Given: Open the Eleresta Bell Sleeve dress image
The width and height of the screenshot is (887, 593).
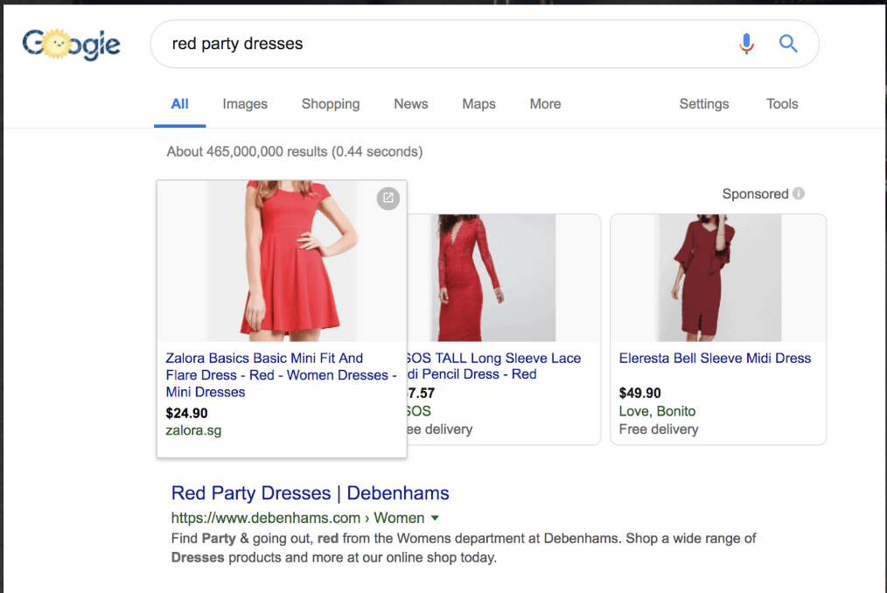Looking at the screenshot, I should 718,277.
